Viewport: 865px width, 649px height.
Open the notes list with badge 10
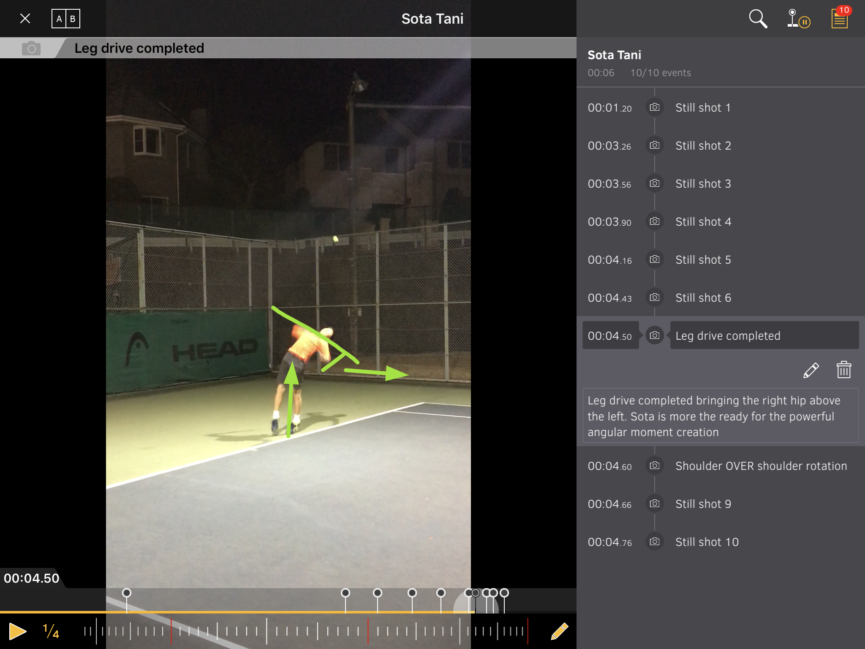tap(840, 19)
